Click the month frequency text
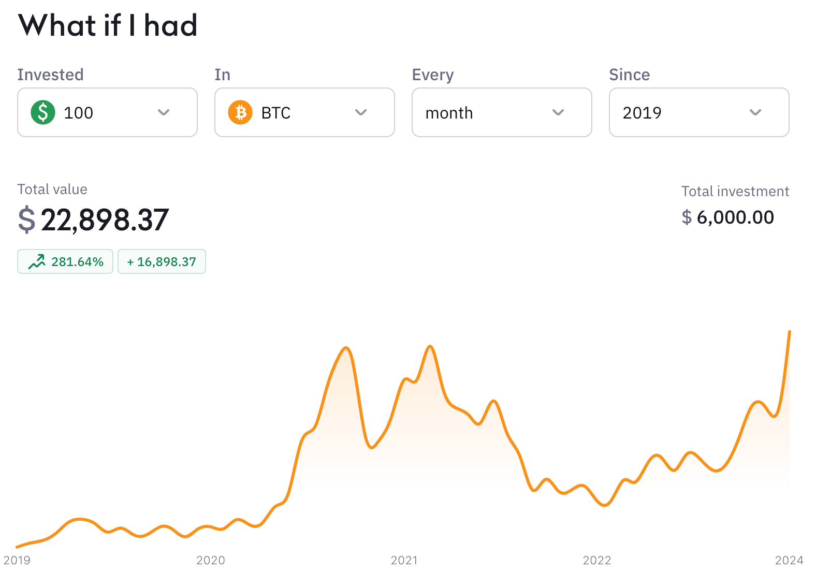816x588 pixels. pyautogui.click(x=449, y=113)
